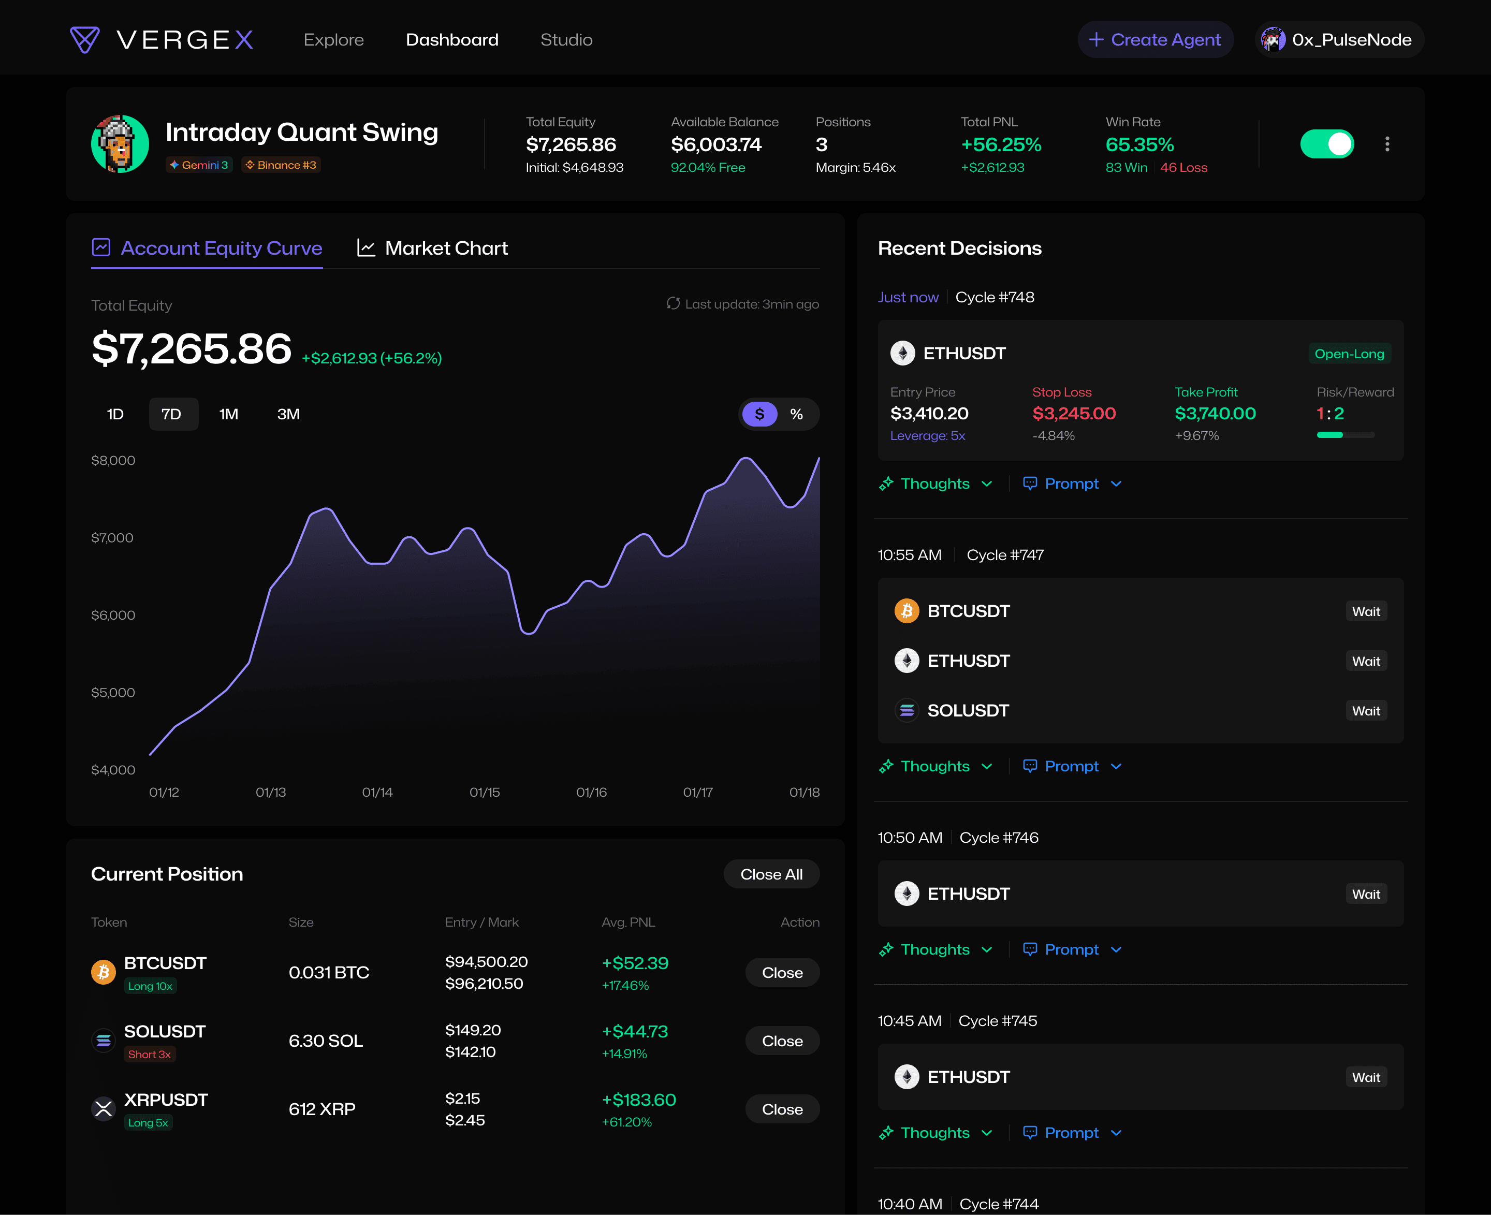Expand Thoughts chevron for Cycle #748
This screenshot has width=1491, height=1215.
[987, 485]
